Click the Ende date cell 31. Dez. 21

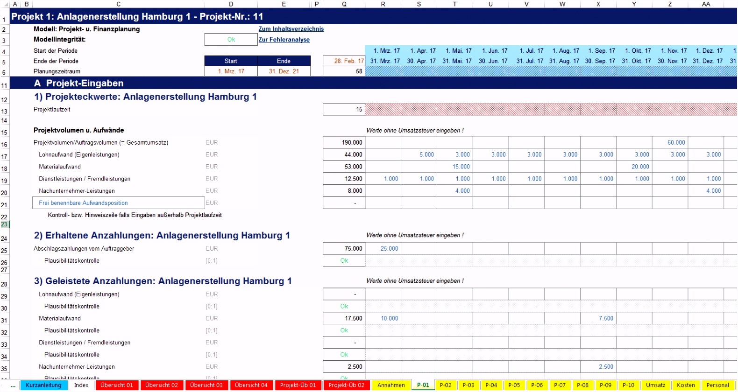(284, 71)
